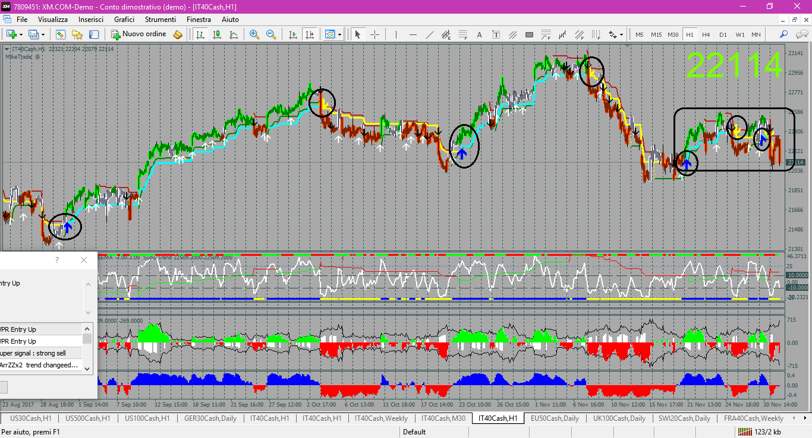
Task: Select the Fibonacci arcs tool
Action: pyautogui.click(x=546, y=34)
